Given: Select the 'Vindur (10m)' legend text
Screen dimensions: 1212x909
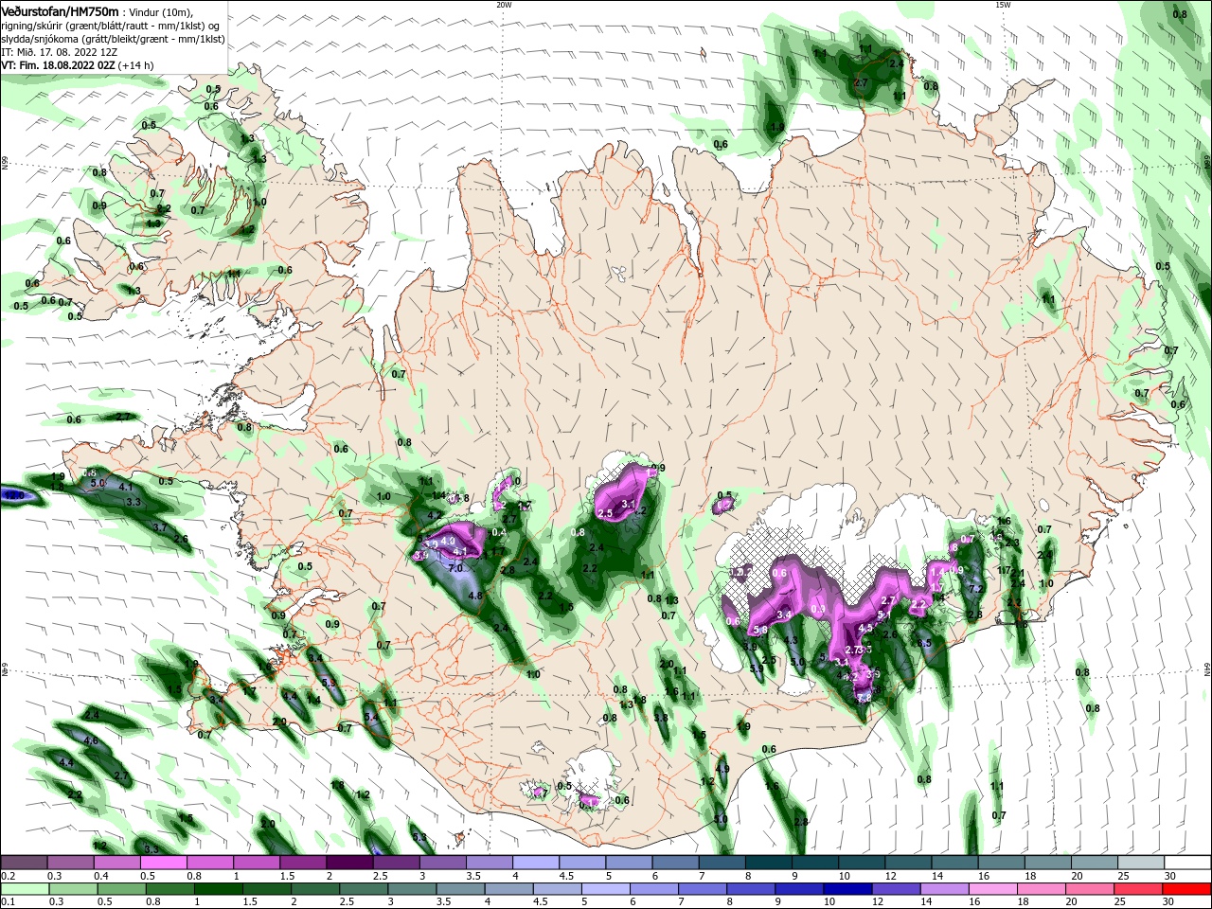Looking at the screenshot, I should point(161,12).
